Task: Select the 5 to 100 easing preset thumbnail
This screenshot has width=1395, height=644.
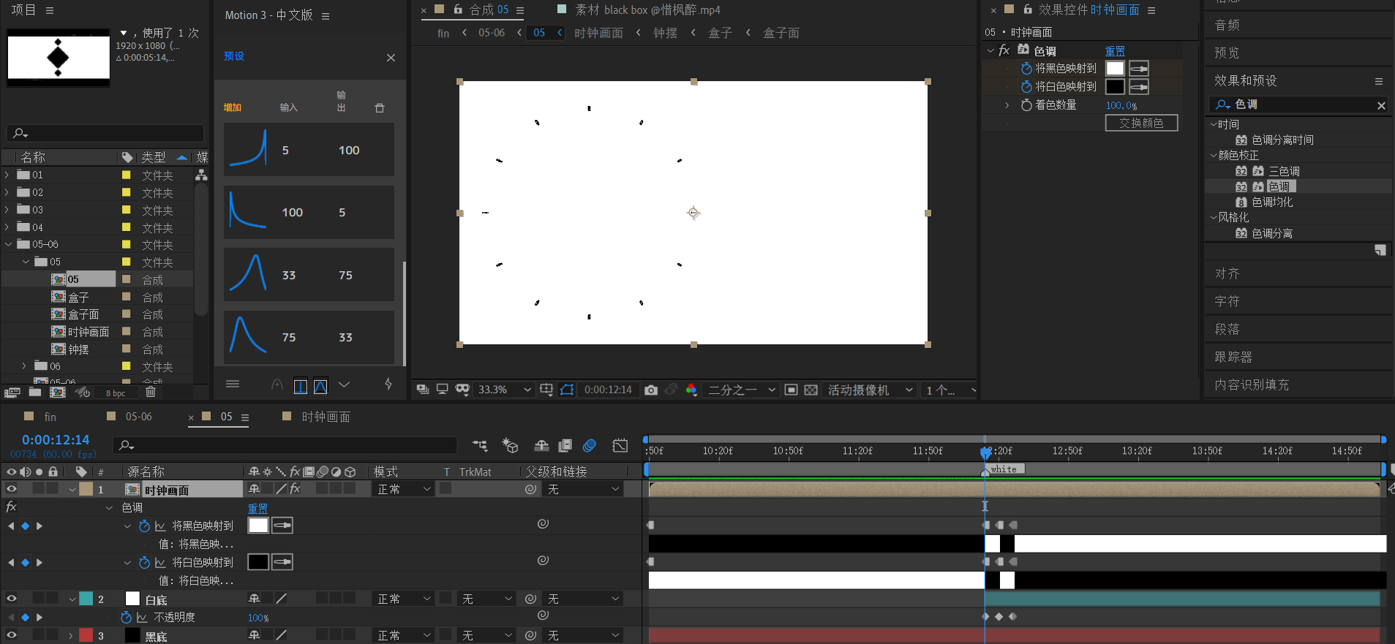Action: click(248, 149)
